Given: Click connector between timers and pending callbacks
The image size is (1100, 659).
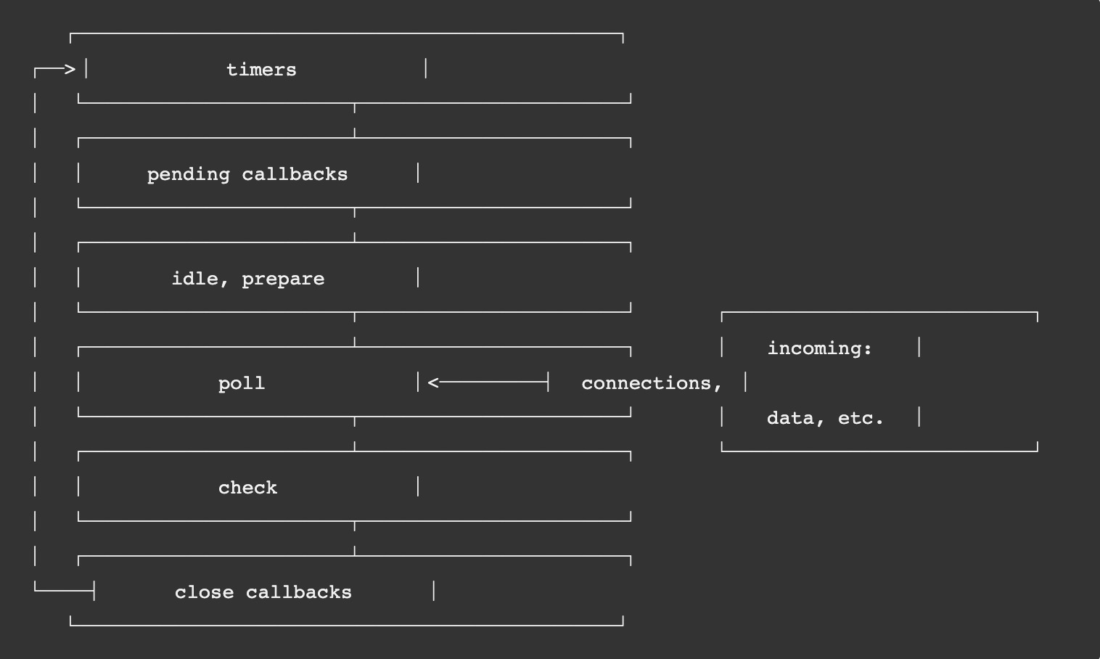Looking at the screenshot, I should click(355, 120).
